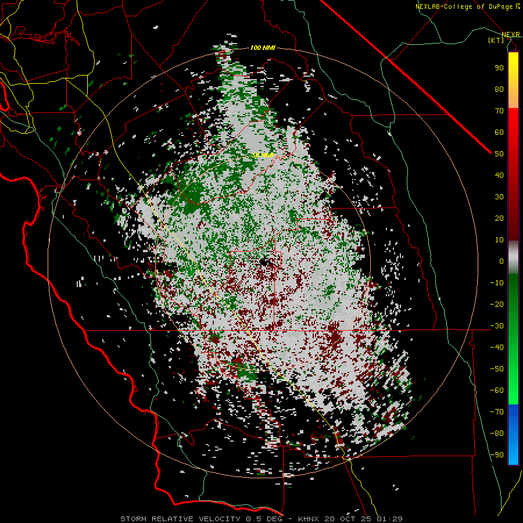
Task: Click the -40 value on the color scale
Action: (497, 348)
